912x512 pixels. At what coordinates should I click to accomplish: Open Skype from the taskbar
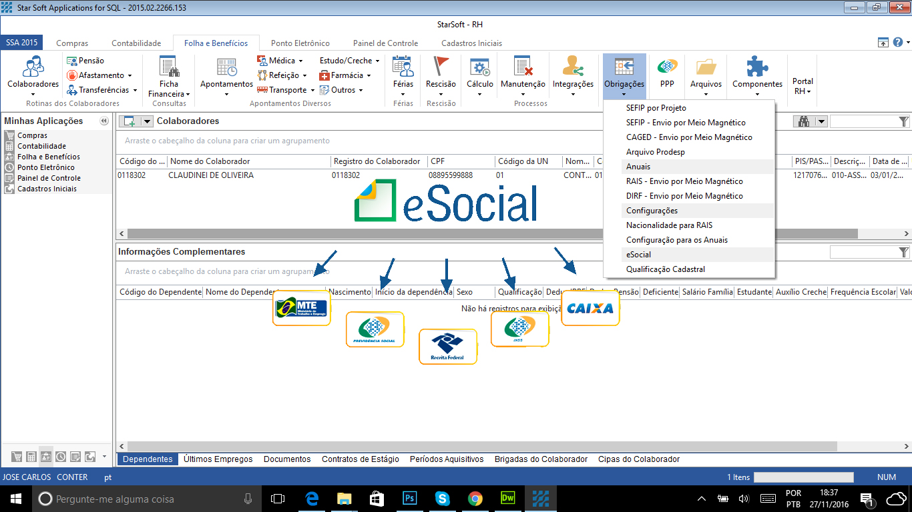(x=442, y=498)
